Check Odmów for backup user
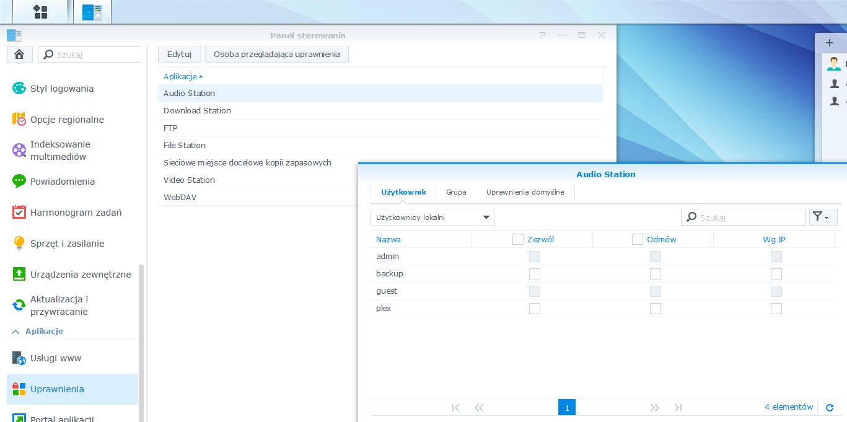Image resolution: width=847 pixels, height=422 pixels. [x=656, y=274]
